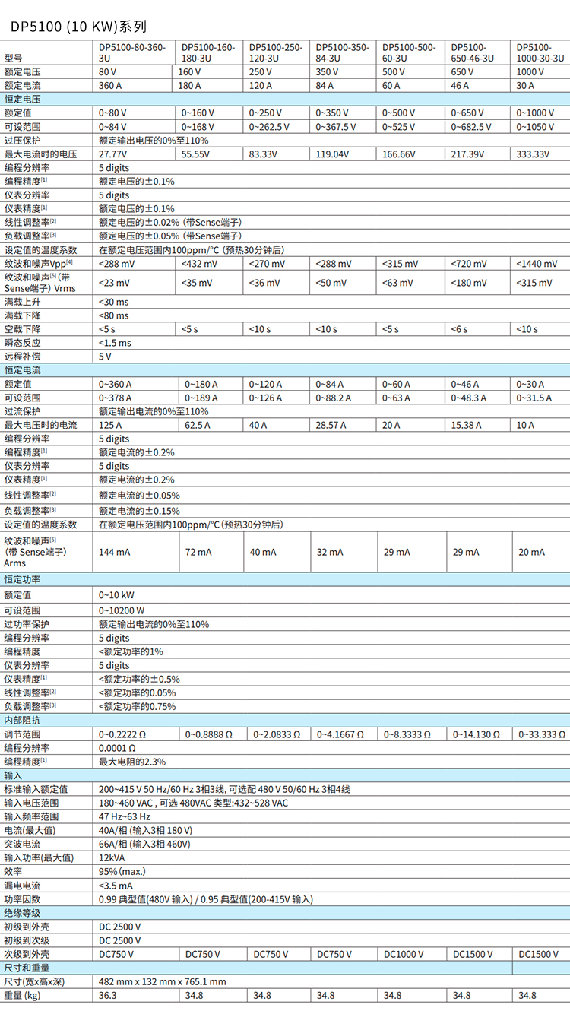The width and height of the screenshot is (570, 1011).
Task: Select column header DP5100-1000-30-3U
Action: tap(540, 52)
